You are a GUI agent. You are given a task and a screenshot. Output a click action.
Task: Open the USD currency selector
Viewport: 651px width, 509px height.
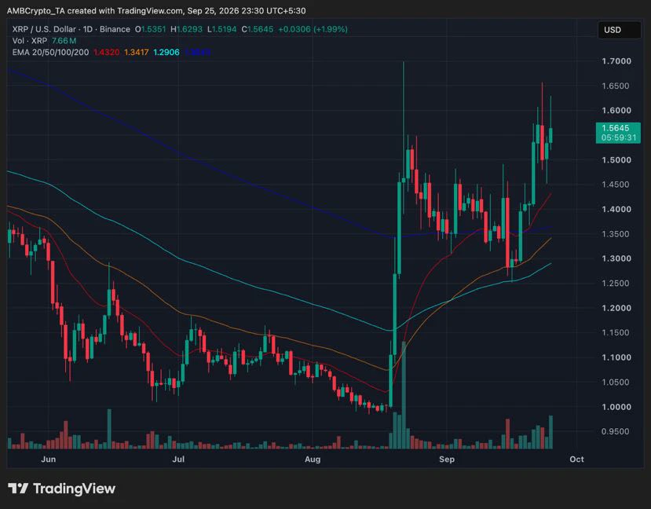tap(619, 30)
